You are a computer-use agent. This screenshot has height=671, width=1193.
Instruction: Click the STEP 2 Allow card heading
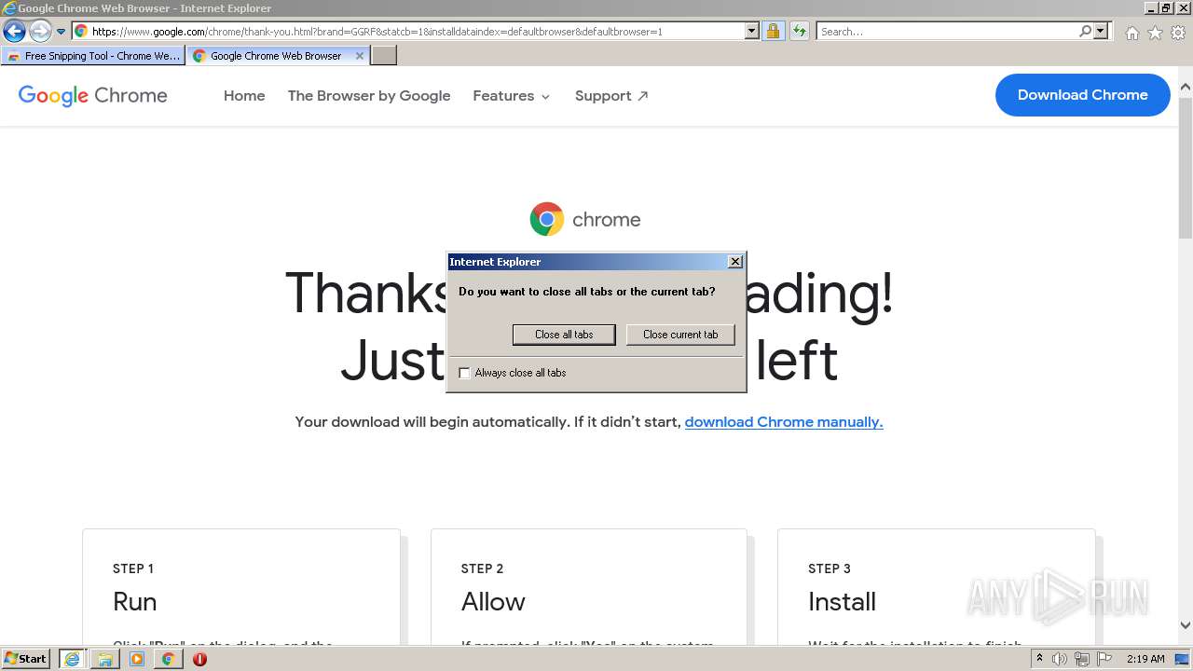(x=493, y=601)
